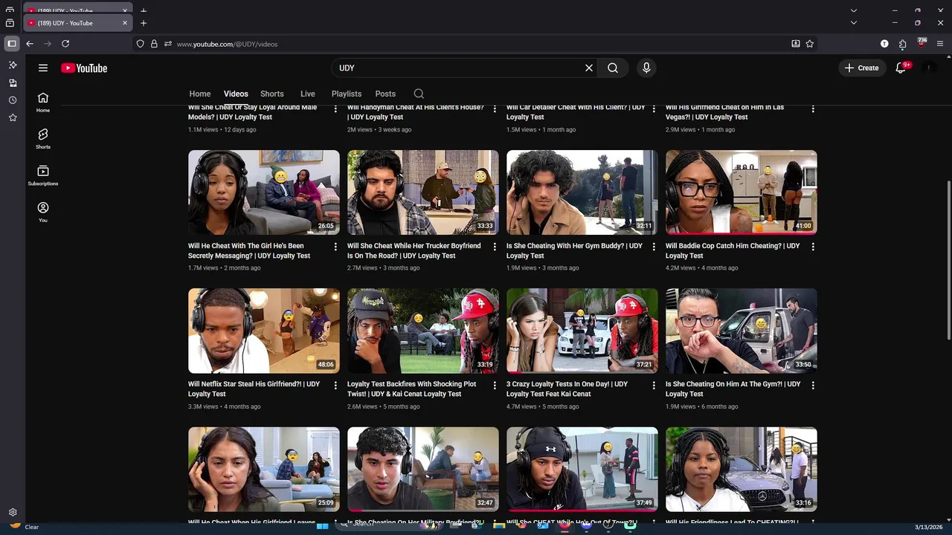952x535 pixels.
Task: Play the 26:05 video thumbnail
Action: 264,192
